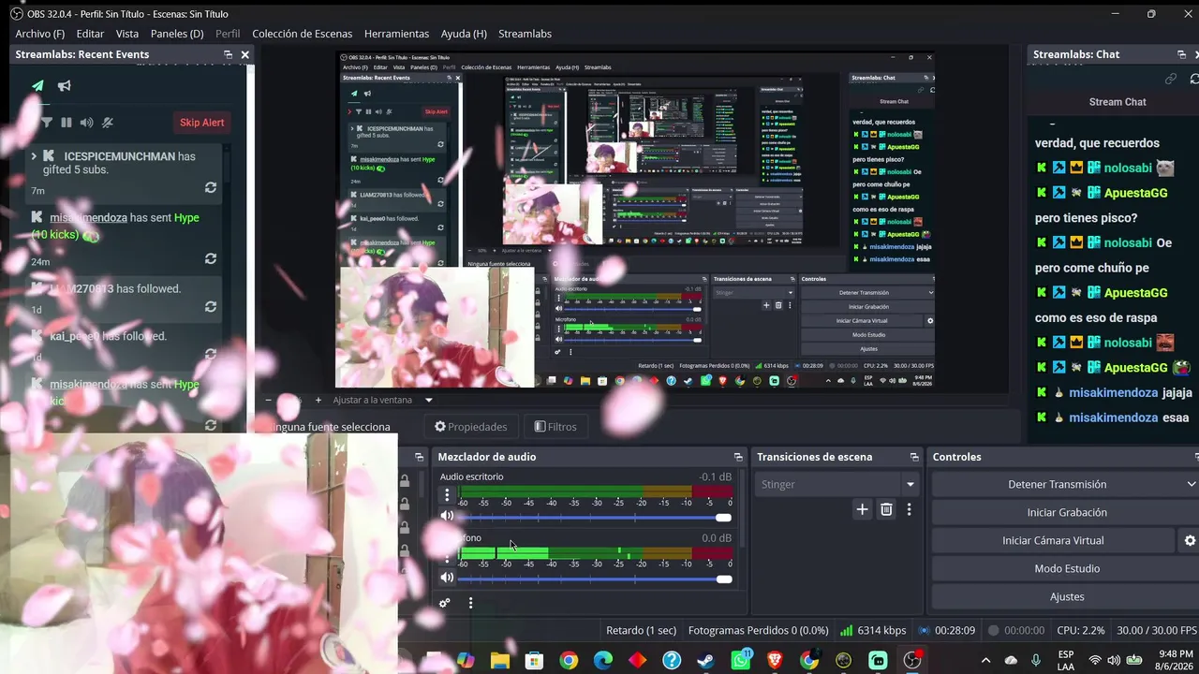Expand the Detener Transmisión dropdown arrow
The width and height of the screenshot is (1199, 674).
point(1191,484)
